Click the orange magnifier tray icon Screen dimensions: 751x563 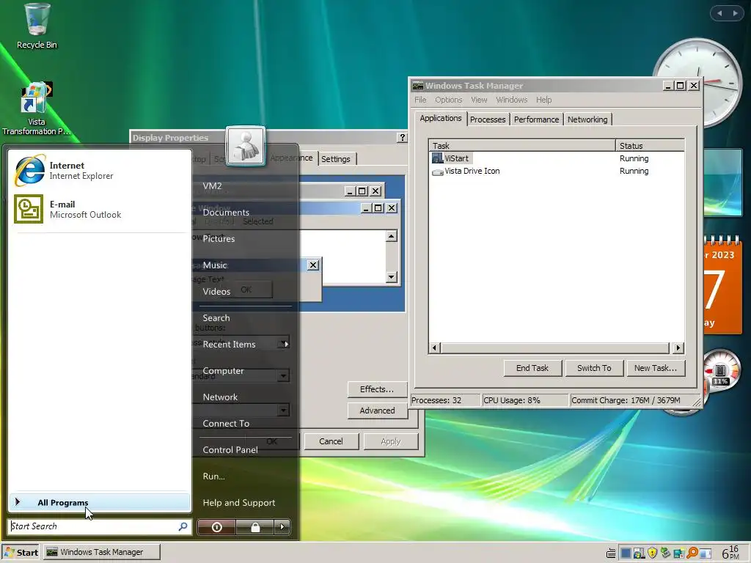[x=692, y=553]
